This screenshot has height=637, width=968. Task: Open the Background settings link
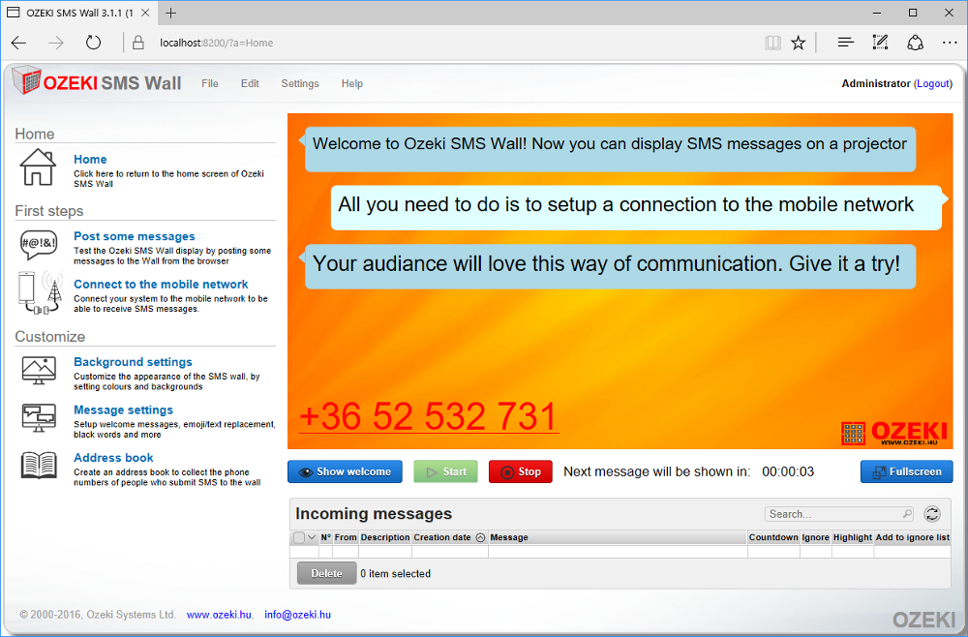pos(133,362)
